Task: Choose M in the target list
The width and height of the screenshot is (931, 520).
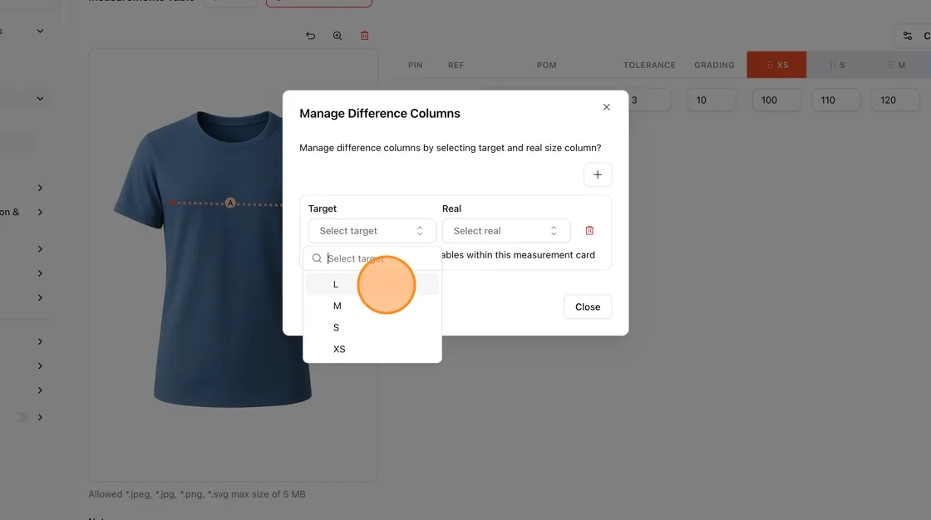Action: (x=372, y=306)
